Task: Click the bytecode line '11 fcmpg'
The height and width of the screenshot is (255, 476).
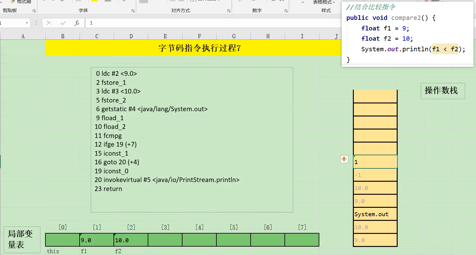Action: click(x=108, y=136)
